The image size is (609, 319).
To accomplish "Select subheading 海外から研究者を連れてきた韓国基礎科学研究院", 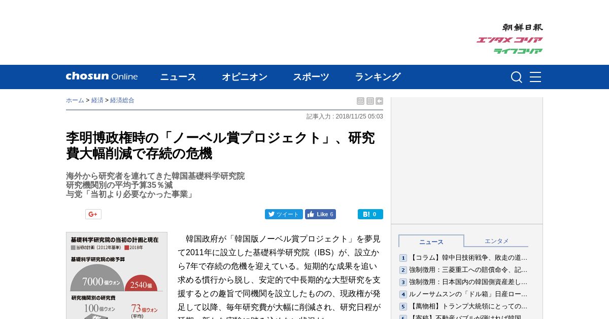I will tap(155, 176).
